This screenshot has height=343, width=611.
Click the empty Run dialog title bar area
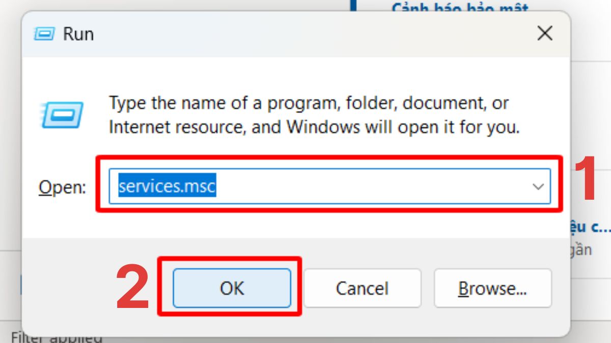pyautogui.click(x=305, y=34)
